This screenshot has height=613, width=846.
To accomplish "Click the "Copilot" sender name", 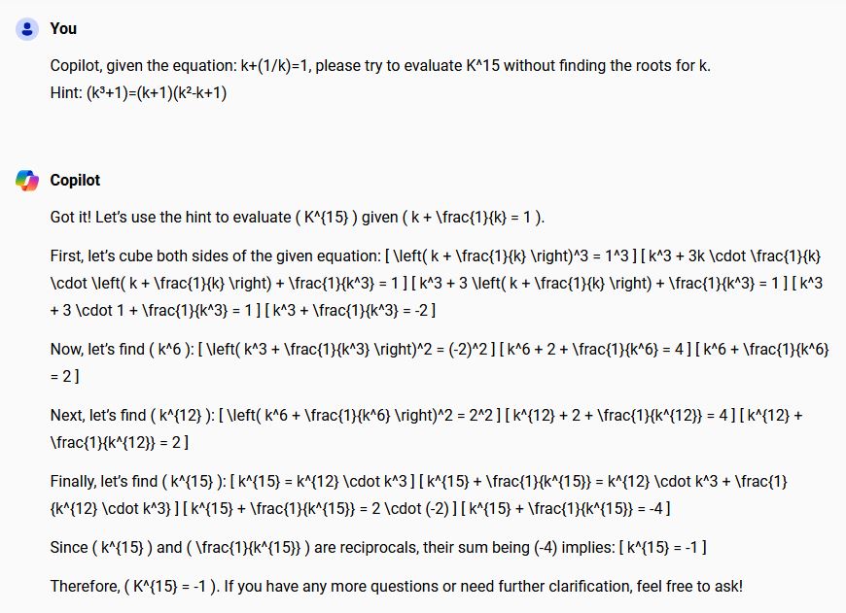I will click(x=75, y=181).
